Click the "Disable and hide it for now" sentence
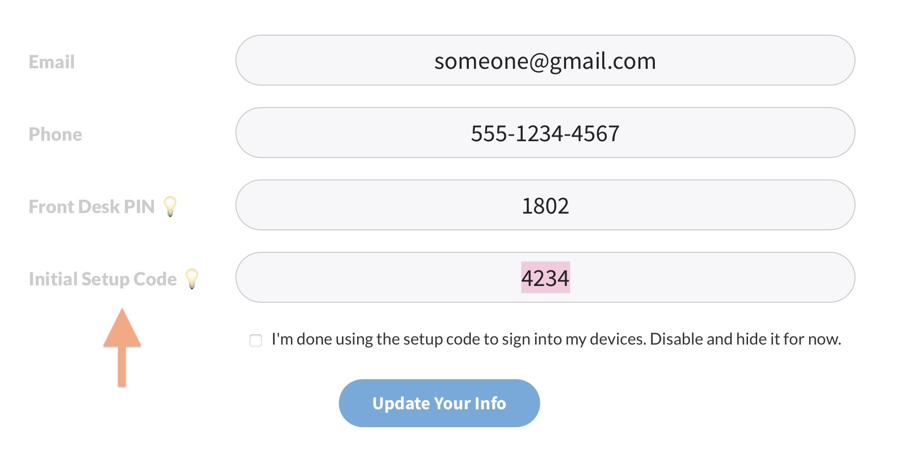 tap(745, 339)
